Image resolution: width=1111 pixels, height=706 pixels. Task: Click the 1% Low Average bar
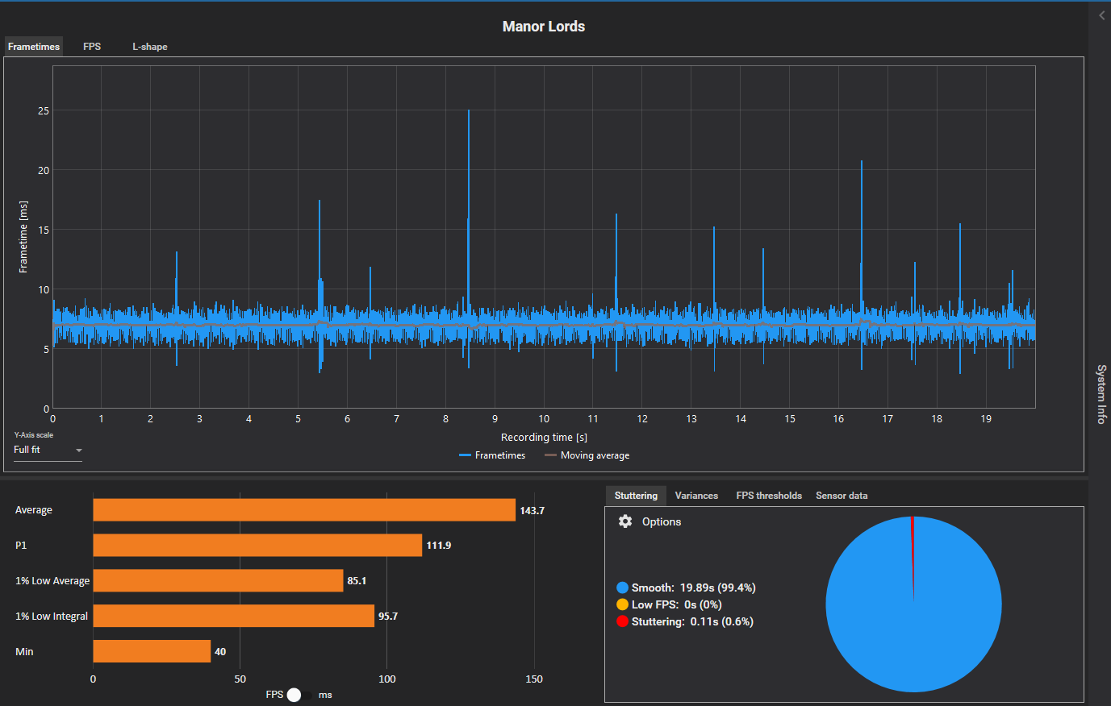(218, 581)
